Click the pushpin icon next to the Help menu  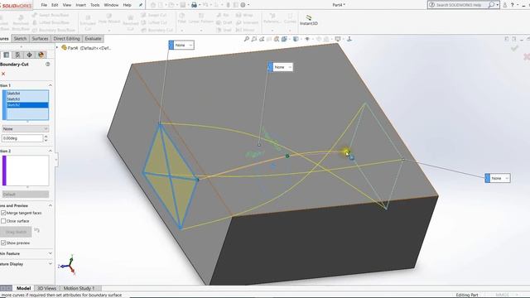(141, 5)
